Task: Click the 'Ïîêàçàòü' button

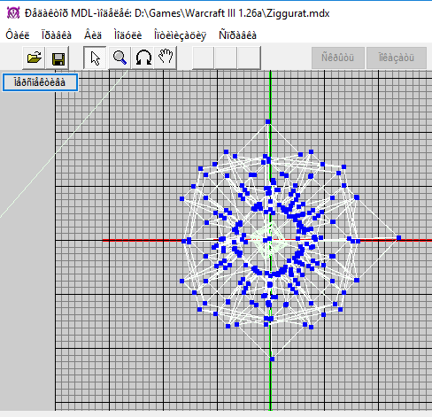Action: click(x=397, y=58)
